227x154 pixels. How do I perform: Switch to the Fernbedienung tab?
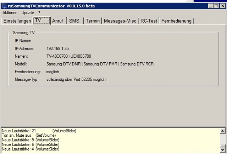[x=176, y=21]
